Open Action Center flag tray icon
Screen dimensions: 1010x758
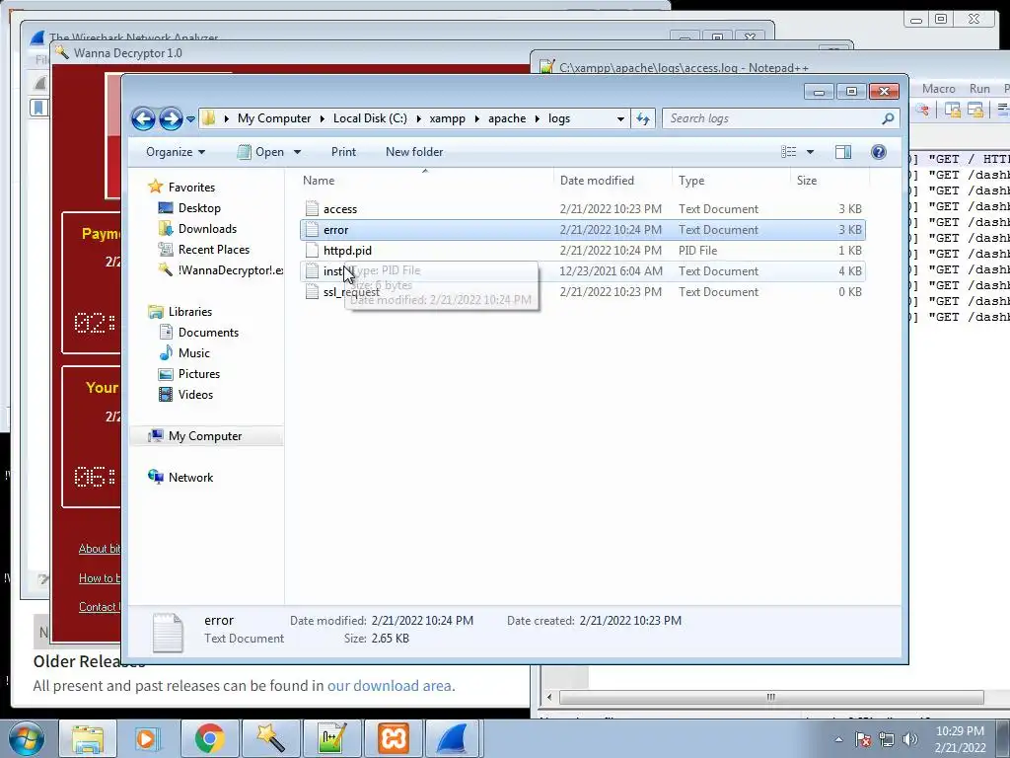[x=862, y=739]
